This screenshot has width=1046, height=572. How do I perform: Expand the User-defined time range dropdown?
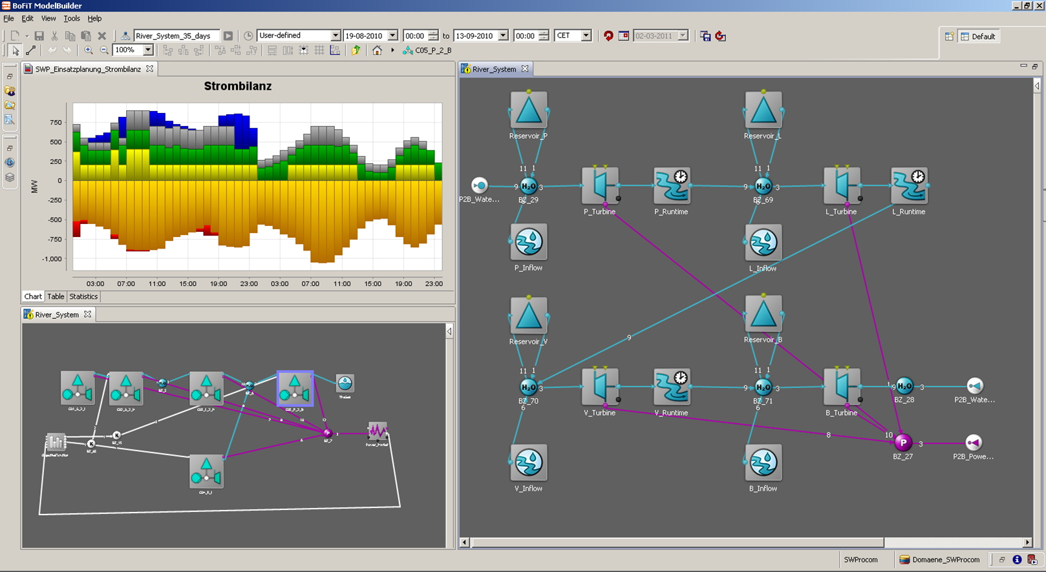point(336,36)
